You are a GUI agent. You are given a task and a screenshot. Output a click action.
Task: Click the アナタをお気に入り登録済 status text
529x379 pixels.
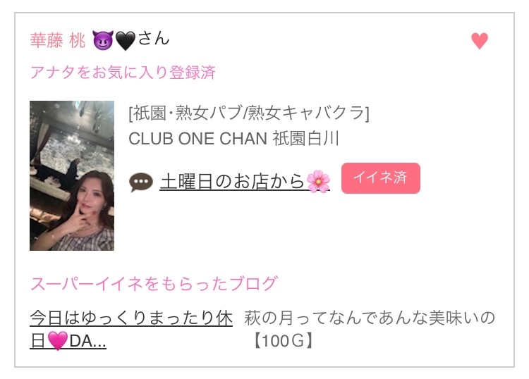click(123, 72)
